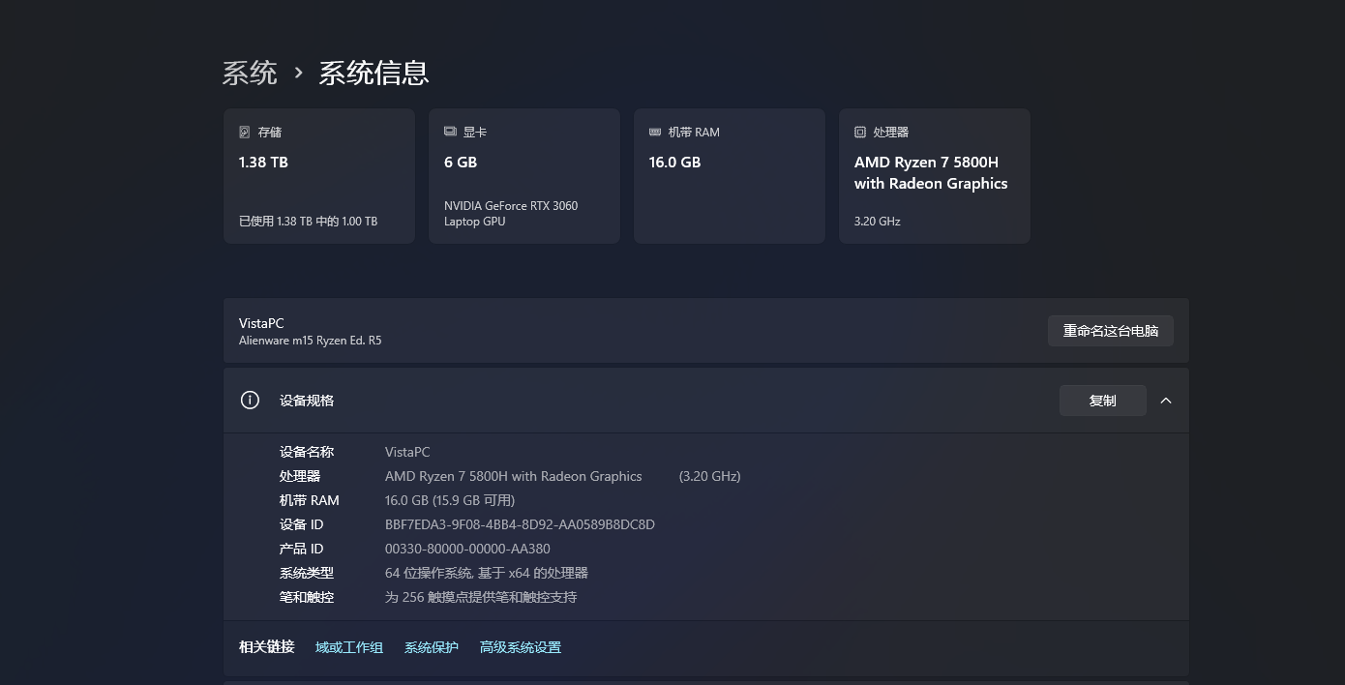Screen dimensions: 1345x685
Task: Click 重命名这台电脑 button
Action: pyautogui.click(x=1111, y=331)
